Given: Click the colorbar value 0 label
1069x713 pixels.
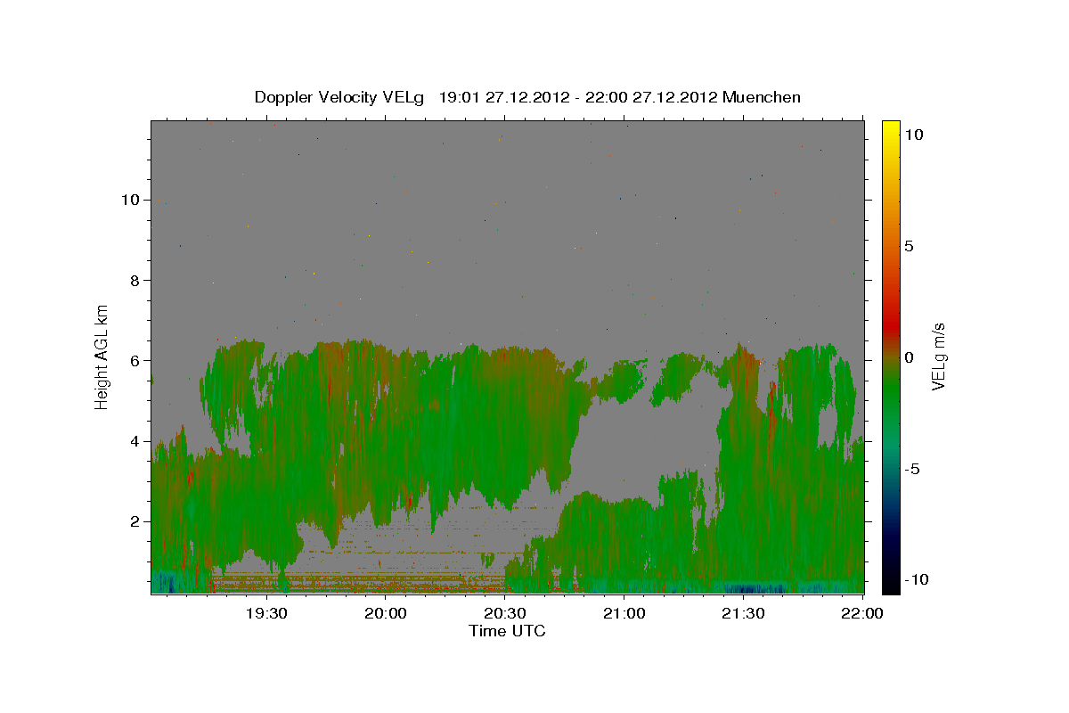Looking at the screenshot, I should pyautogui.click(x=910, y=357).
